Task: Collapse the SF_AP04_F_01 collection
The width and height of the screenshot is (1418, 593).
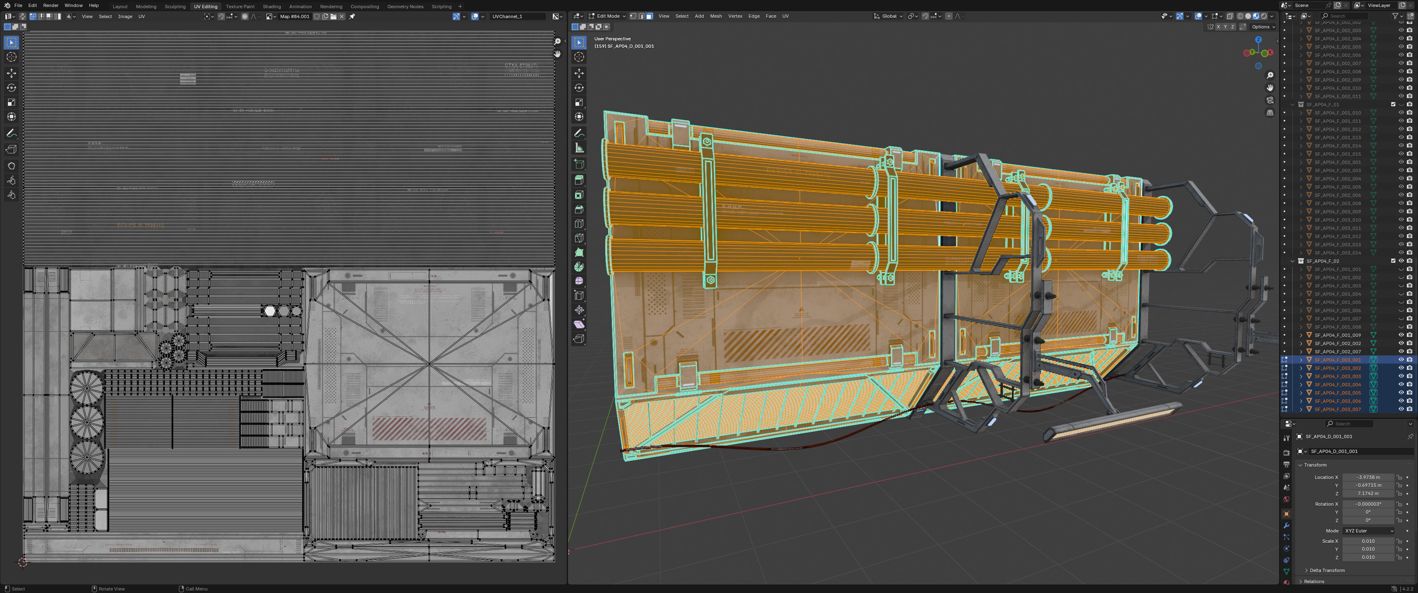Action: 1293,105
